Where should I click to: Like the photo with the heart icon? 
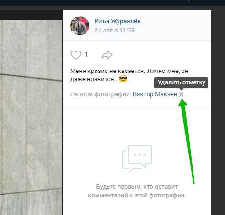pyautogui.click(x=76, y=55)
